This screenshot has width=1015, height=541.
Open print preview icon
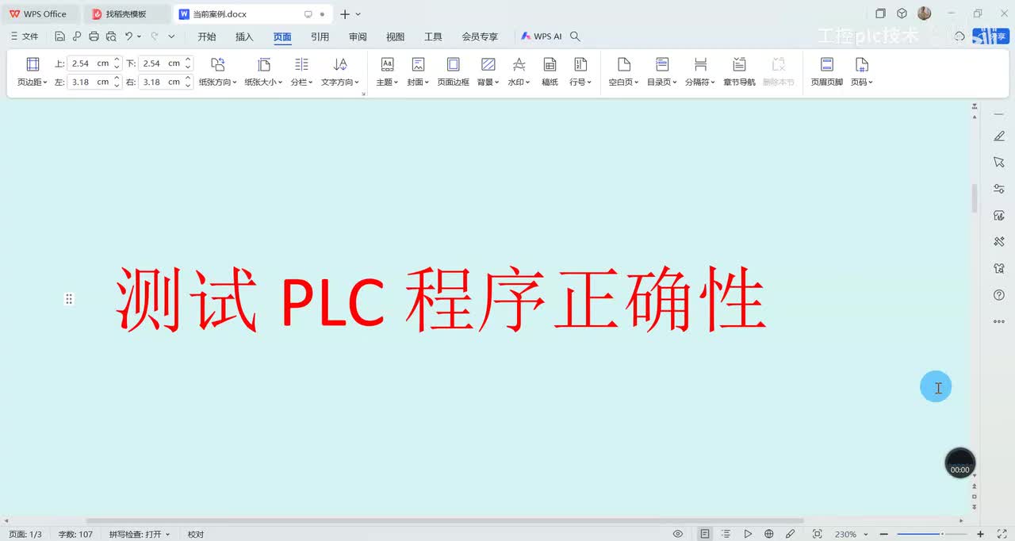point(111,36)
